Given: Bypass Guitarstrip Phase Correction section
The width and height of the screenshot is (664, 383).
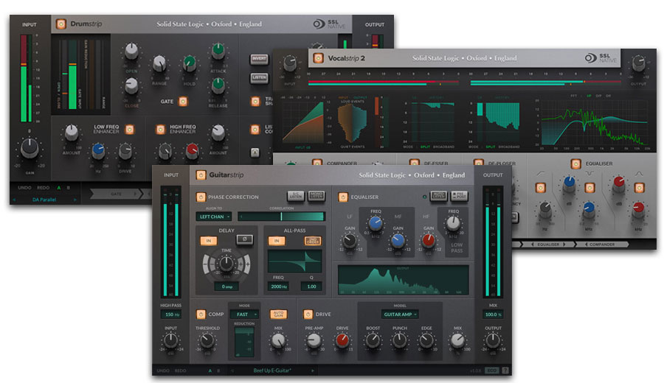Looking at the screenshot, I should click(x=201, y=197).
